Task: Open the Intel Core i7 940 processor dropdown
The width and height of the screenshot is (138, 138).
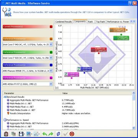Action: [51, 44]
